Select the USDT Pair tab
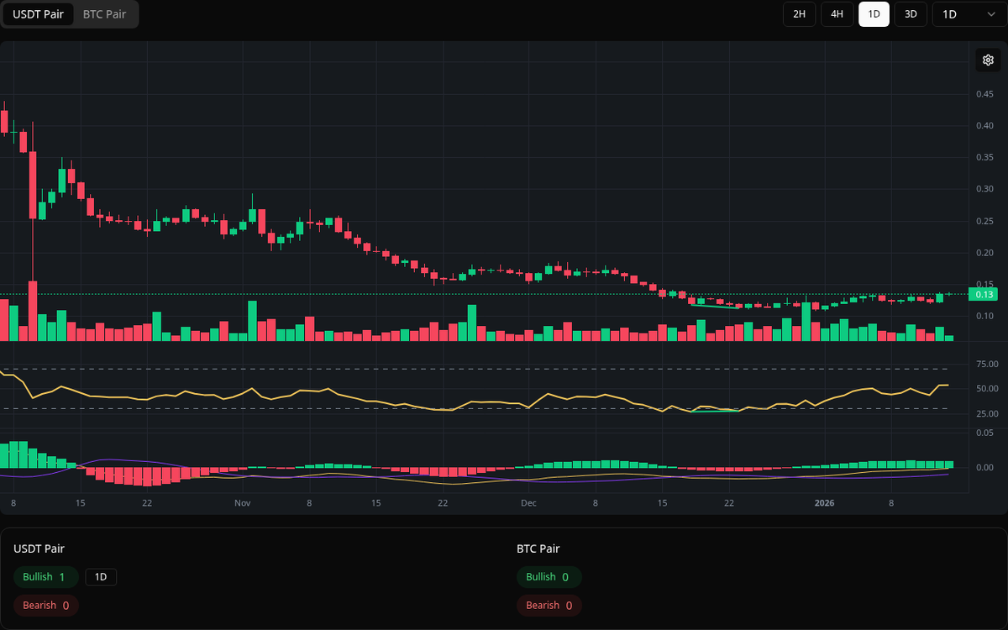Image resolution: width=1008 pixels, height=630 pixels. pos(38,14)
